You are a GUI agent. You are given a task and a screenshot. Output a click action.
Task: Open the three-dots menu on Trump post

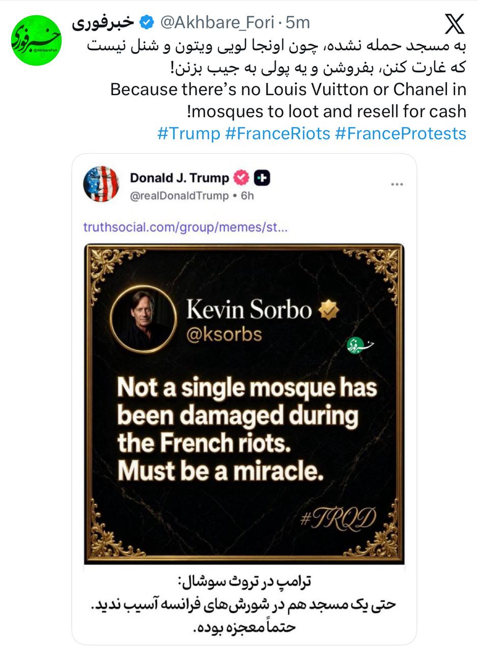click(x=397, y=185)
